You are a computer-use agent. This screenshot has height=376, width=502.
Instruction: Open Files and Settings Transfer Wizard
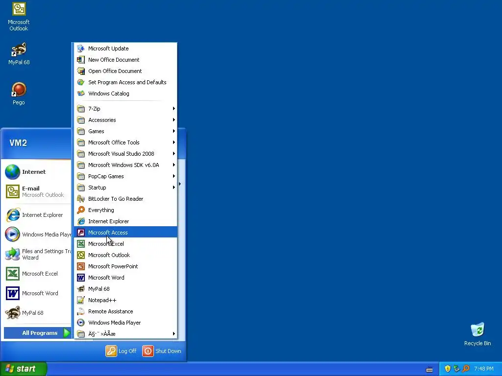pos(37,254)
